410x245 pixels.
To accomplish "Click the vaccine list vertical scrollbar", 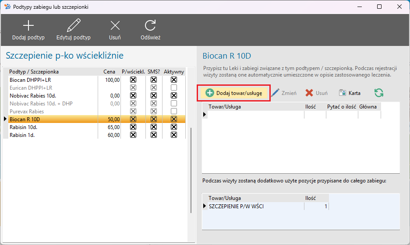I will (191, 170).
